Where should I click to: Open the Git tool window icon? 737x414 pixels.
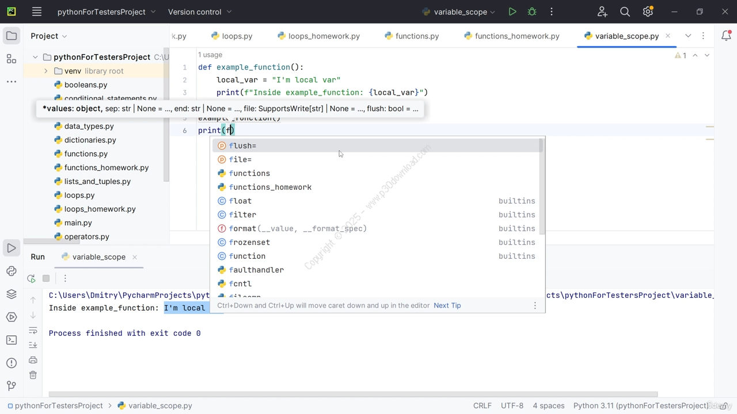(12, 386)
